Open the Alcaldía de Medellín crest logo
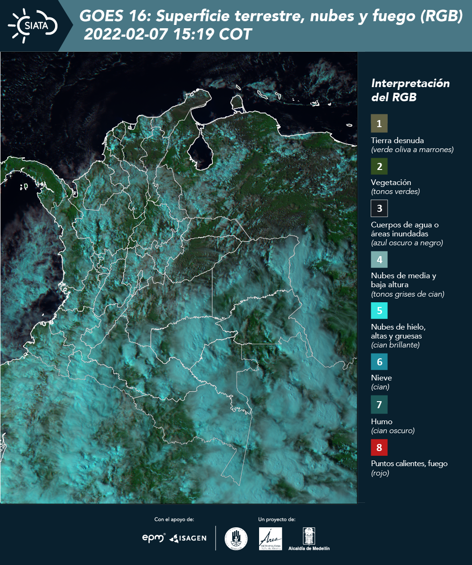This screenshot has height=565, width=472. [309, 539]
